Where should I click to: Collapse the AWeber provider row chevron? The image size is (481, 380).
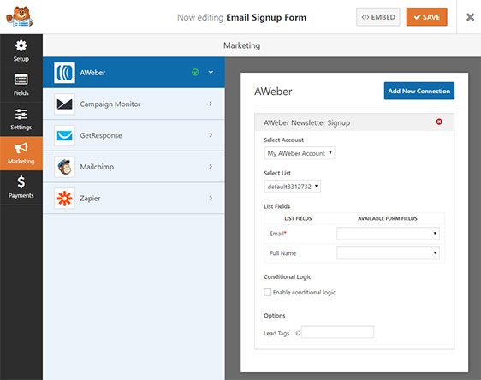[211, 73]
